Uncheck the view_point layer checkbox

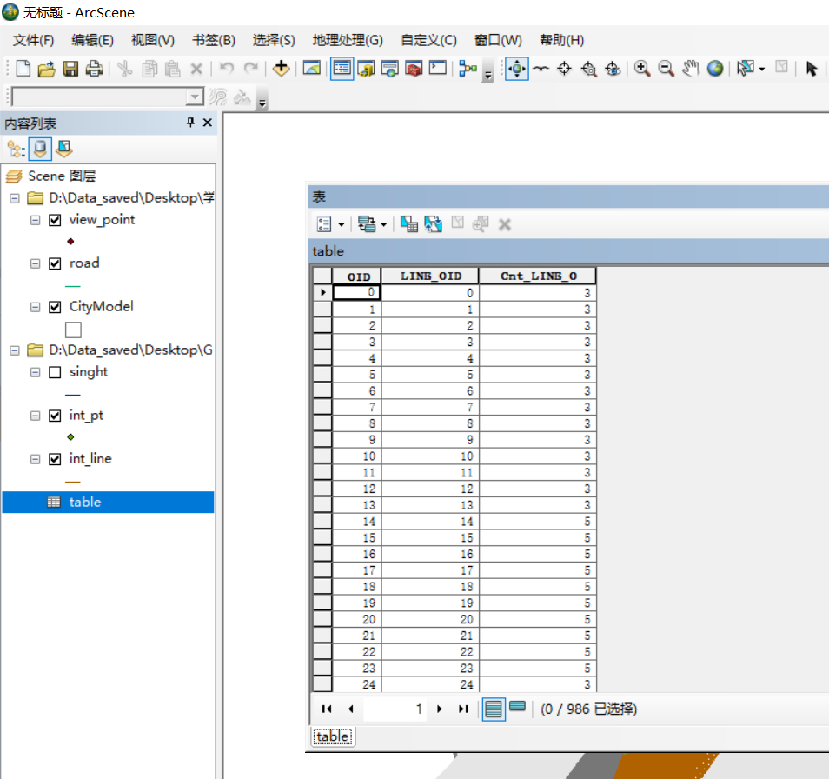(x=55, y=220)
